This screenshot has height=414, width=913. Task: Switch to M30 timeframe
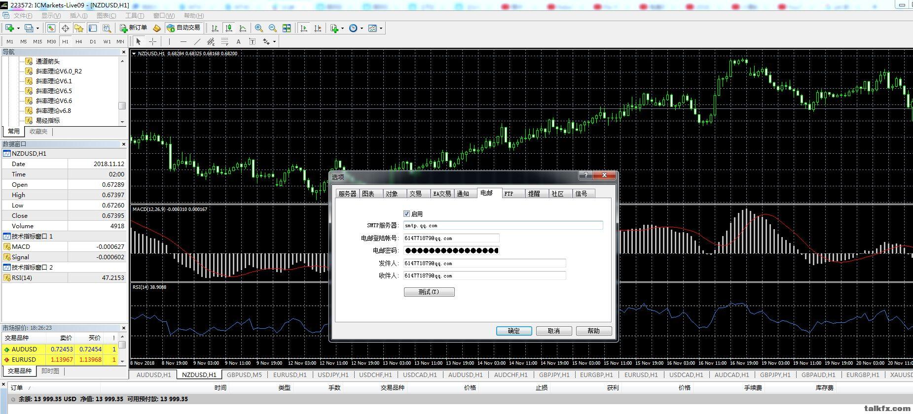tap(51, 42)
